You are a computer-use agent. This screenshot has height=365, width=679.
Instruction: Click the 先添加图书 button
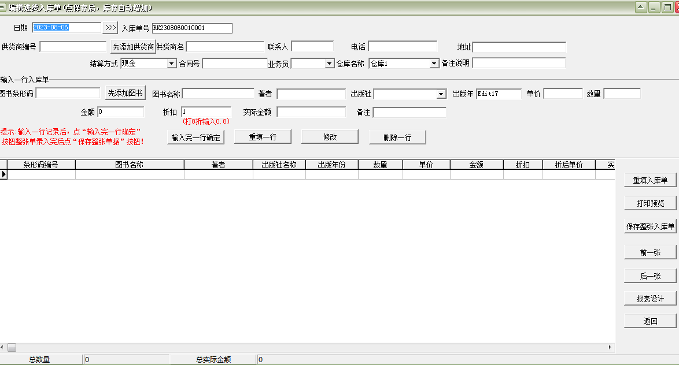coord(125,93)
